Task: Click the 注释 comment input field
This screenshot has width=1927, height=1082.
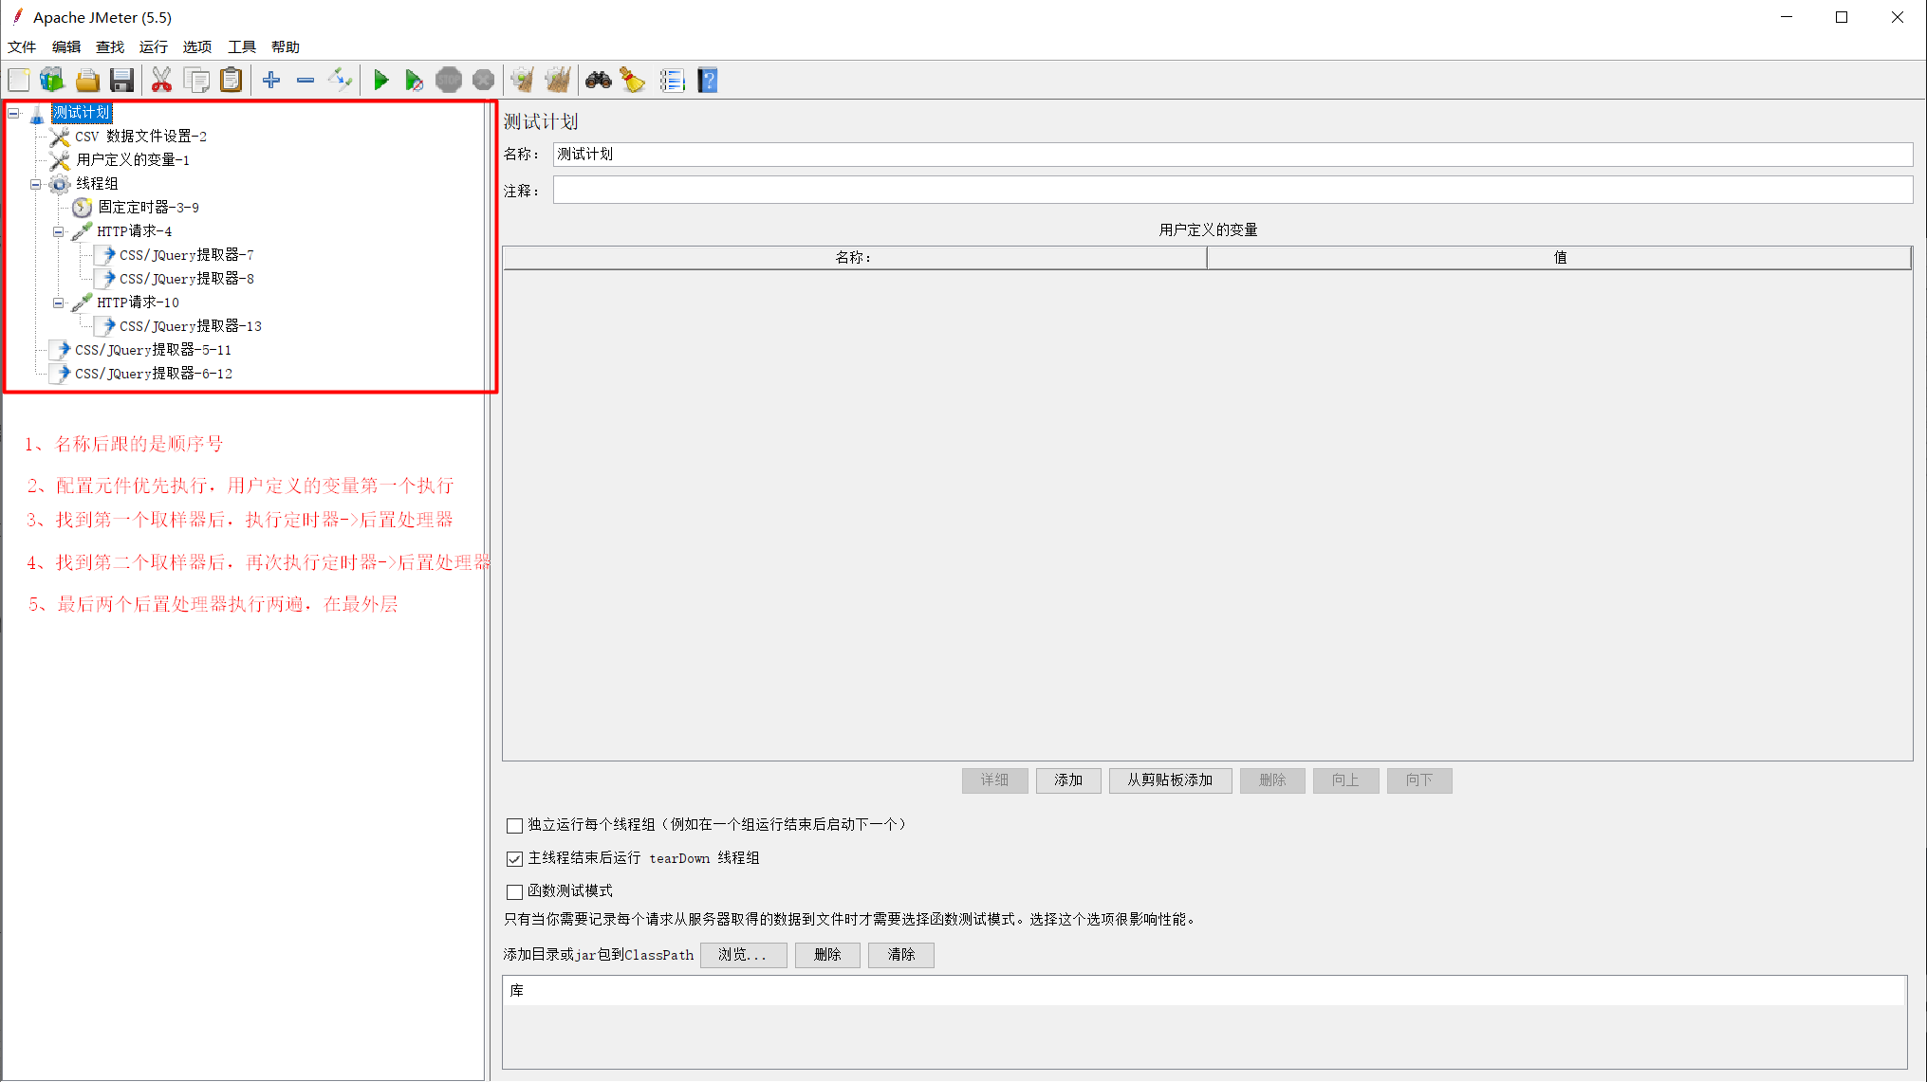Action: (1232, 191)
